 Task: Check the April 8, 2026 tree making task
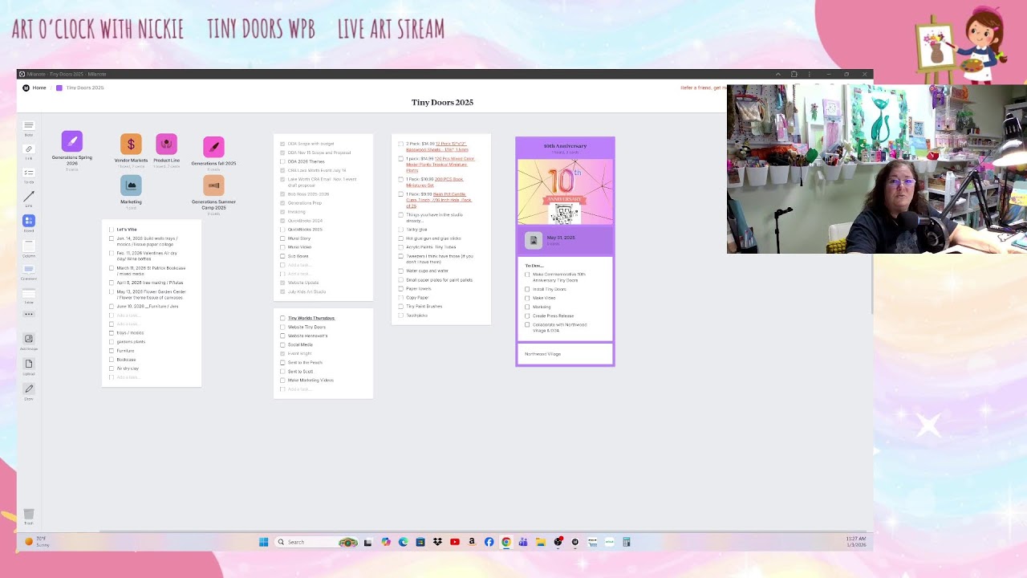click(112, 283)
